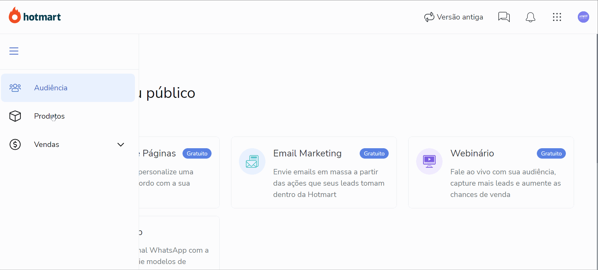Open the Email Marketing card title
598x270 pixels.
307,153
